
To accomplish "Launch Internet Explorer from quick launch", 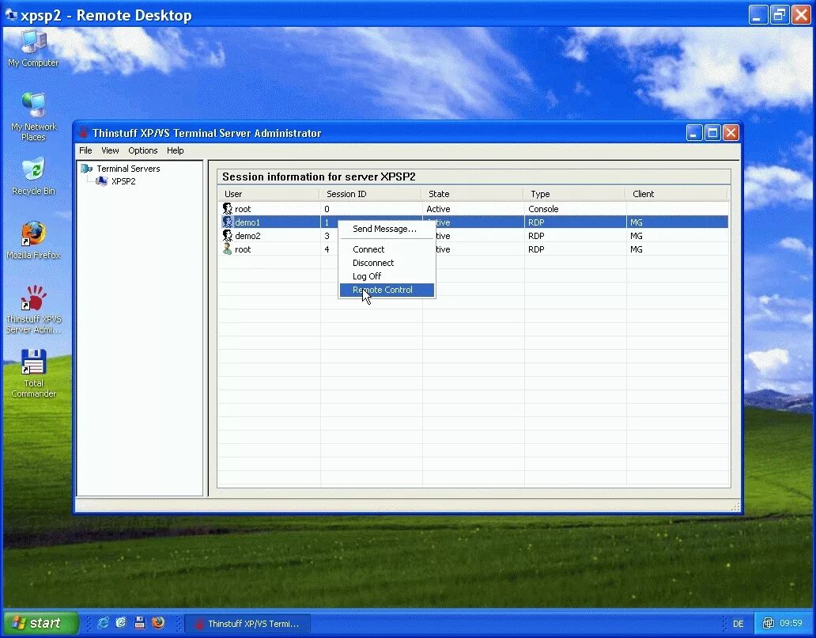I will 103,623.
